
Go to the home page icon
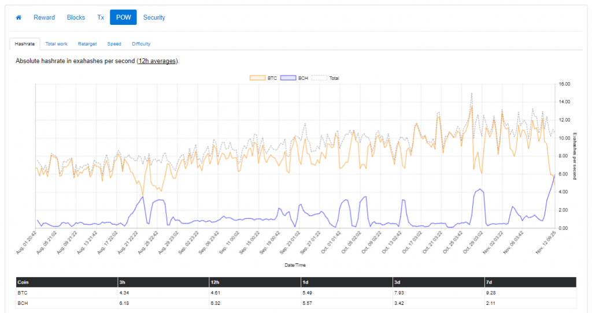click(18, 17)
